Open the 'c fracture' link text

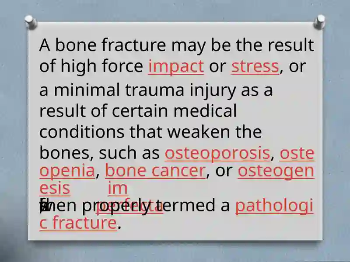click(78, 223)
